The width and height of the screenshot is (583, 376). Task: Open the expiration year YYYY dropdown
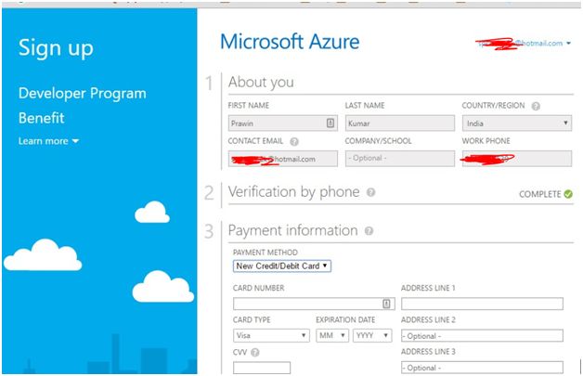coord(372,335)
